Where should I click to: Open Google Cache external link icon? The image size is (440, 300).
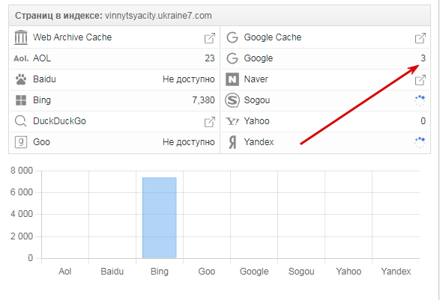coord(421,38)
